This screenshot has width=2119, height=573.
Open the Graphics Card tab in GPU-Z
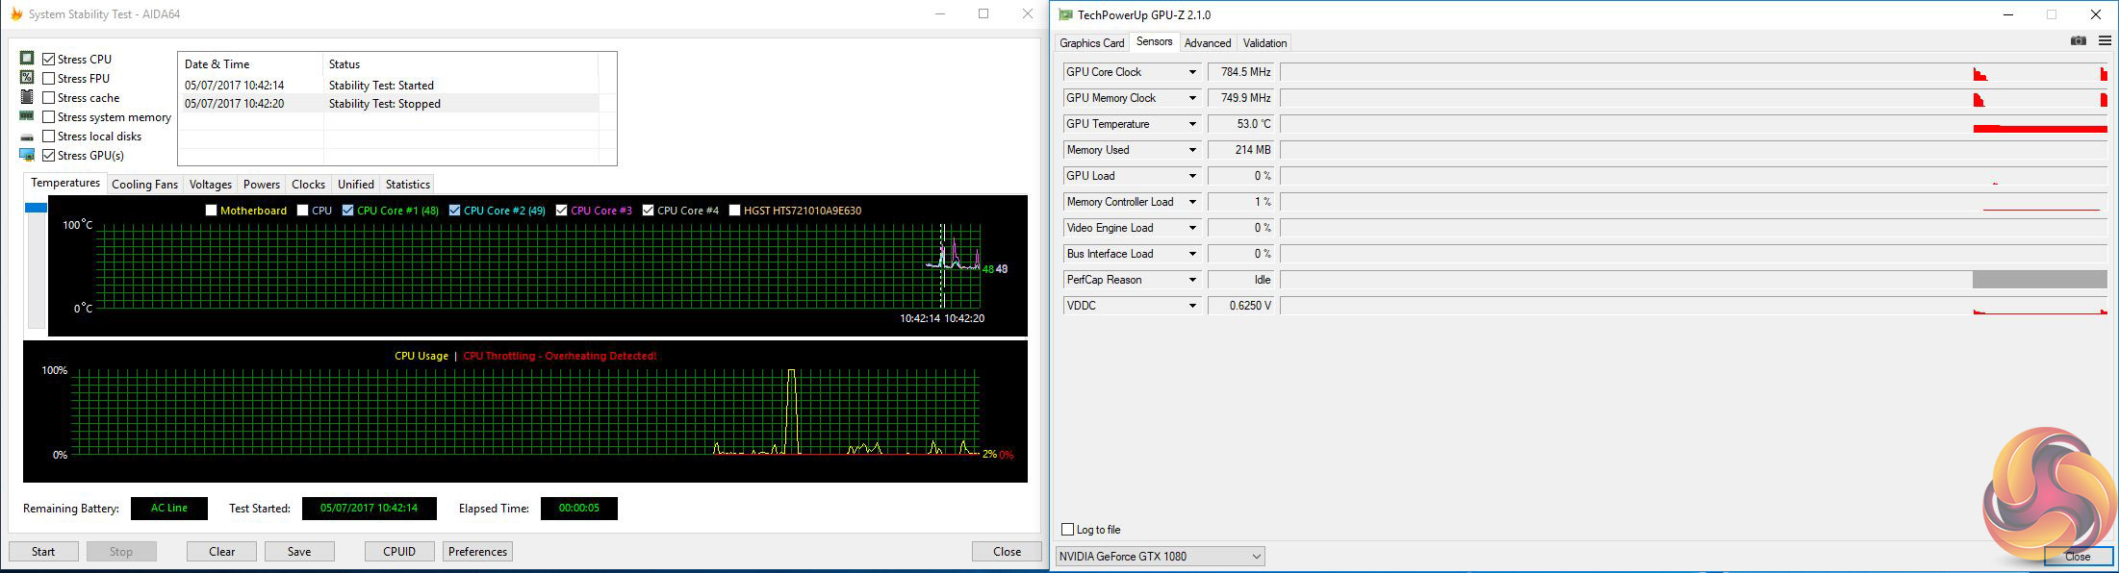tap(1092, 43)
